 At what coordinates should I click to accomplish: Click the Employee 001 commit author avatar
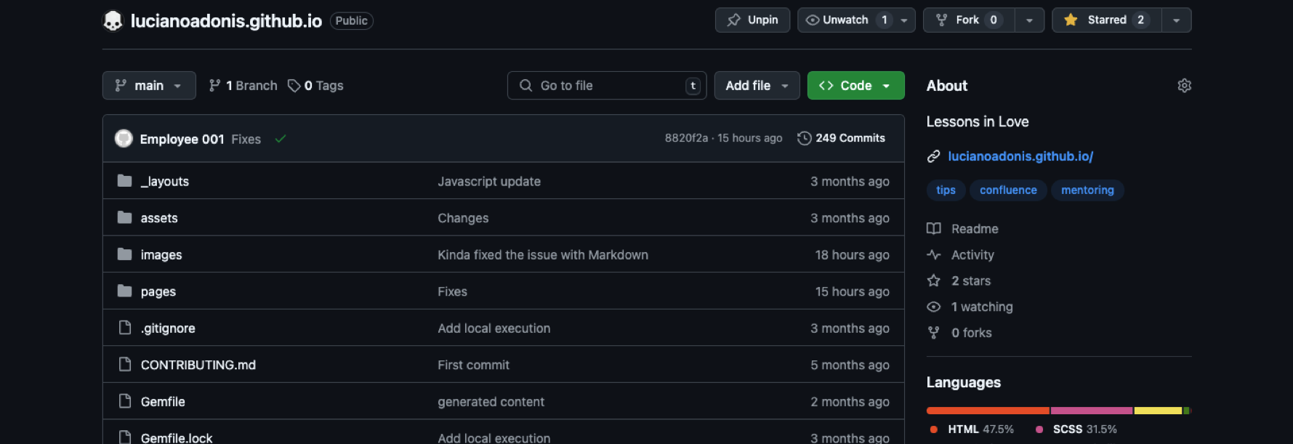[124, 138]
